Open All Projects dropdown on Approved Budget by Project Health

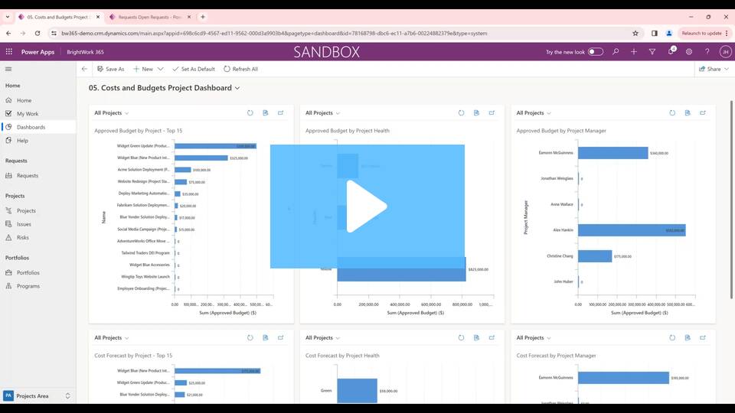[x=322, y=113]
